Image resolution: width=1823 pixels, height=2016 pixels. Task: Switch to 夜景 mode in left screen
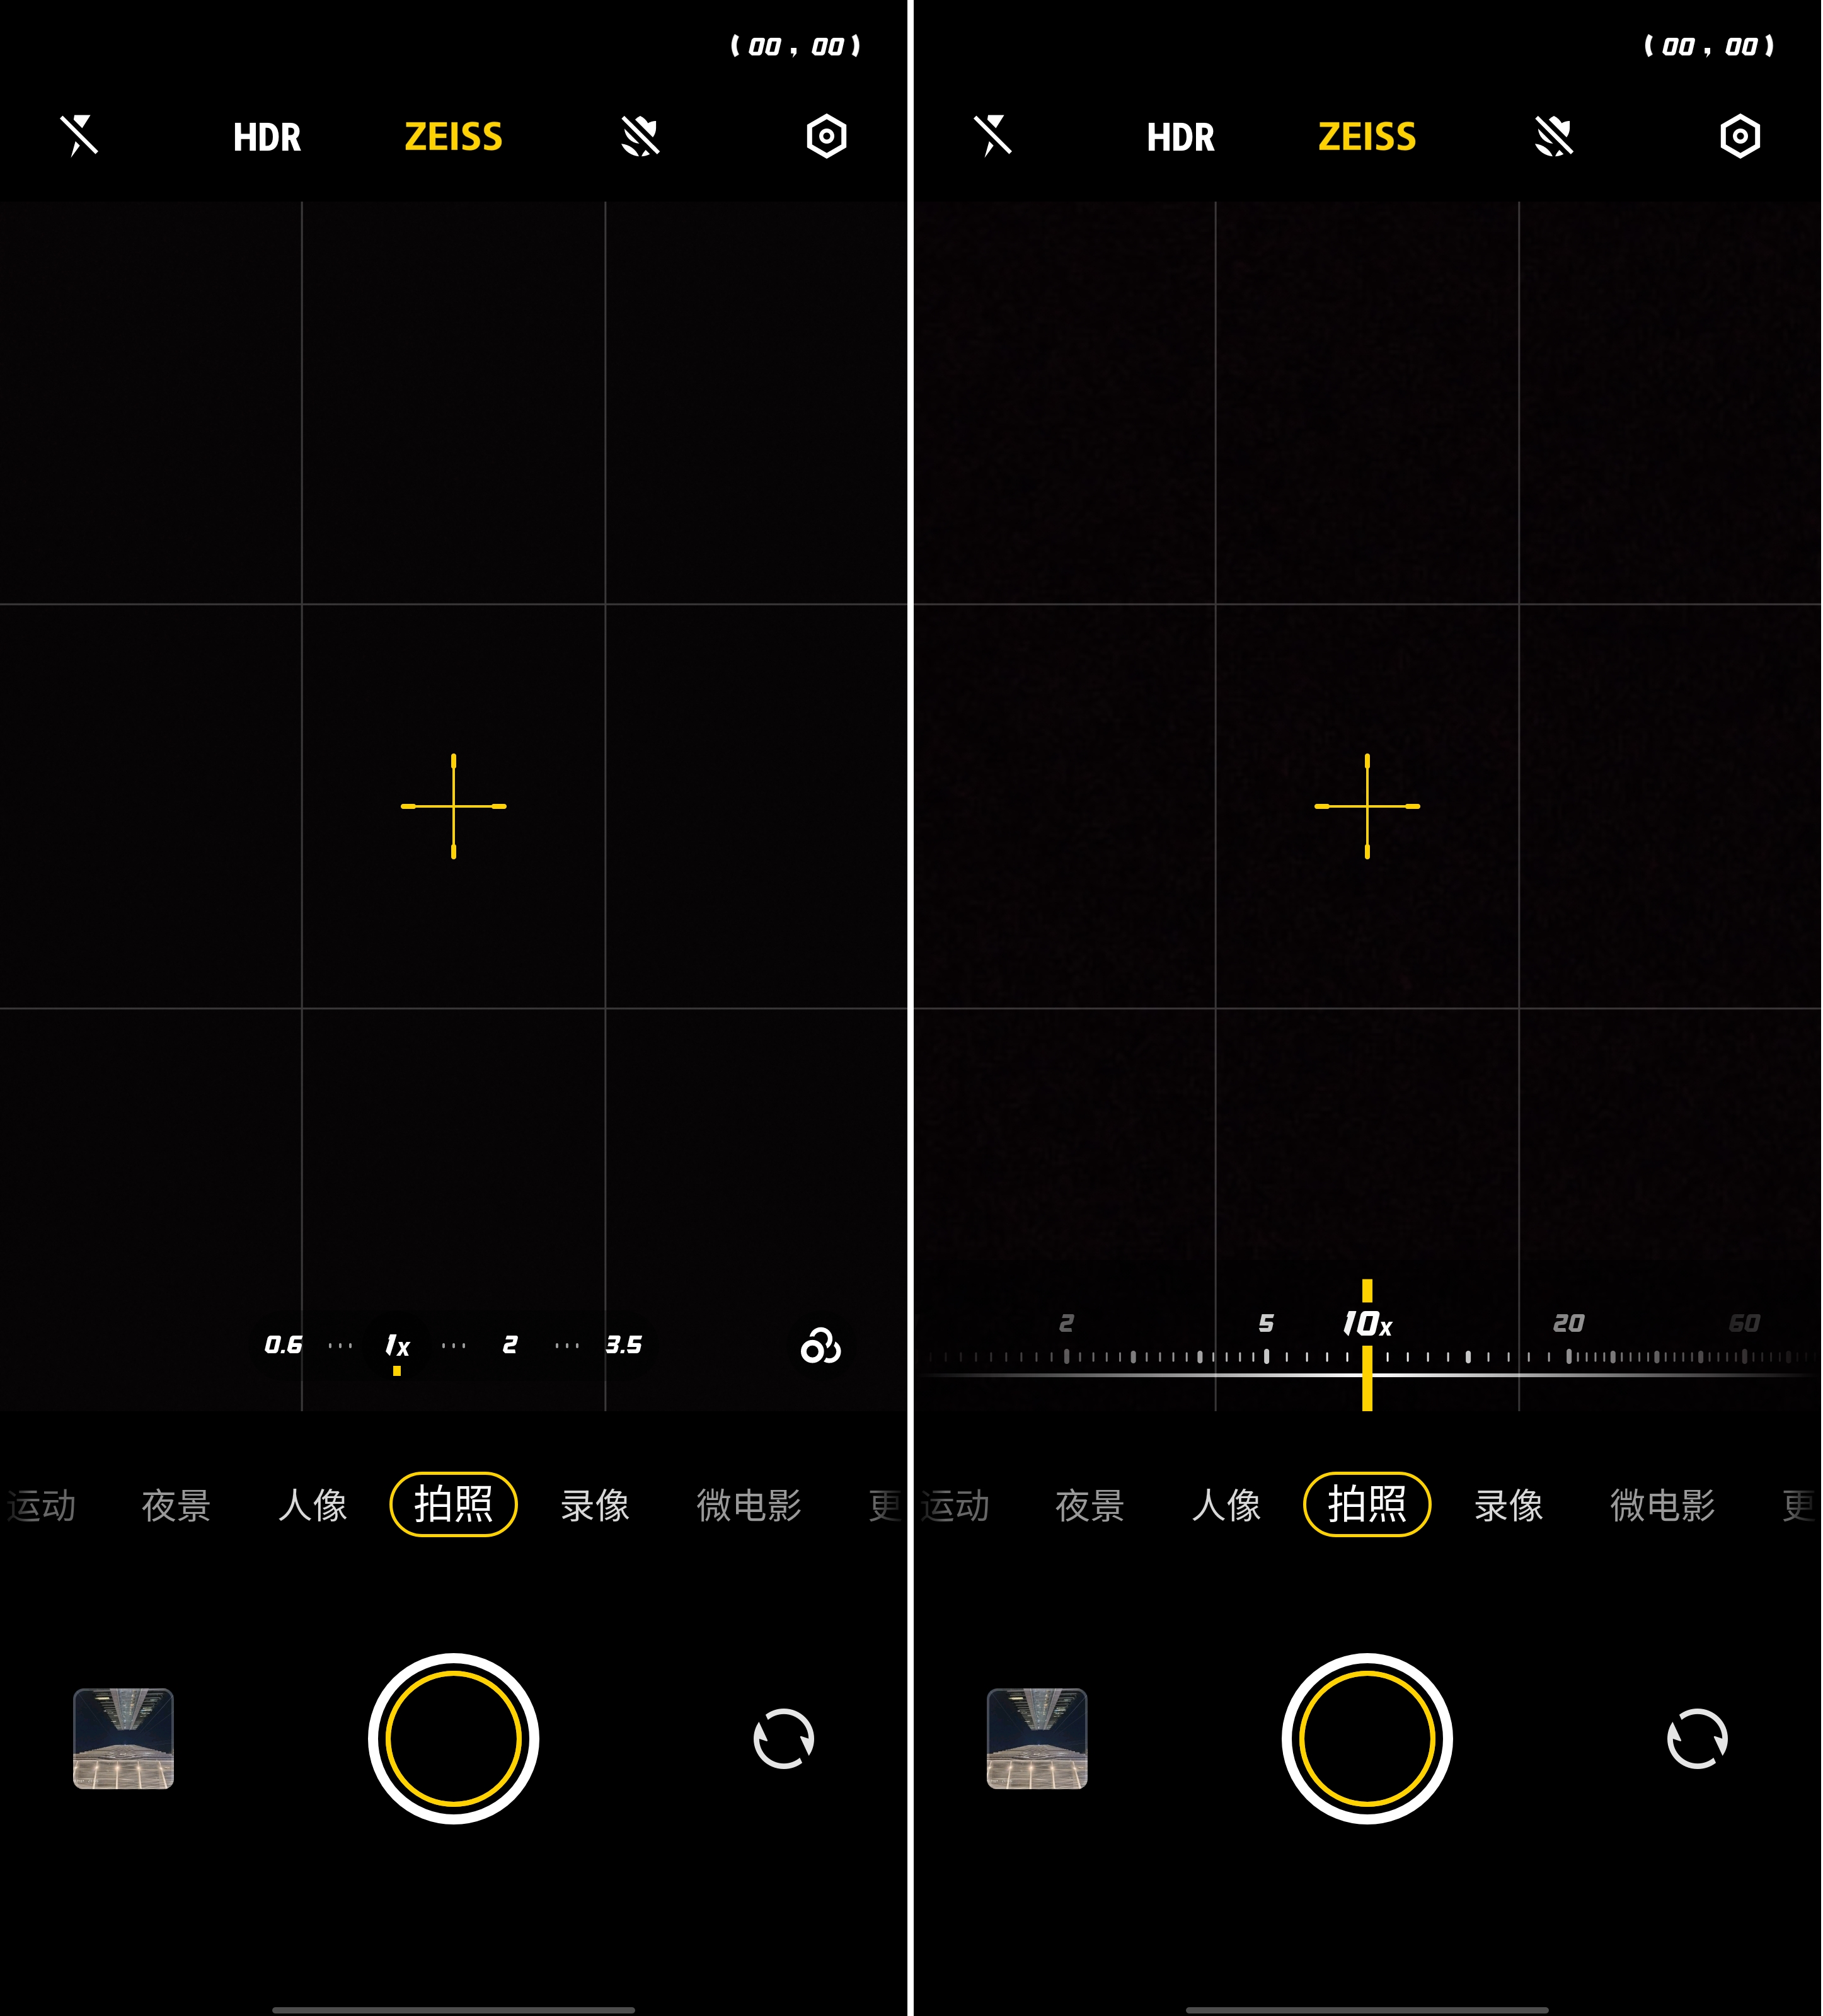[176, 1504]
